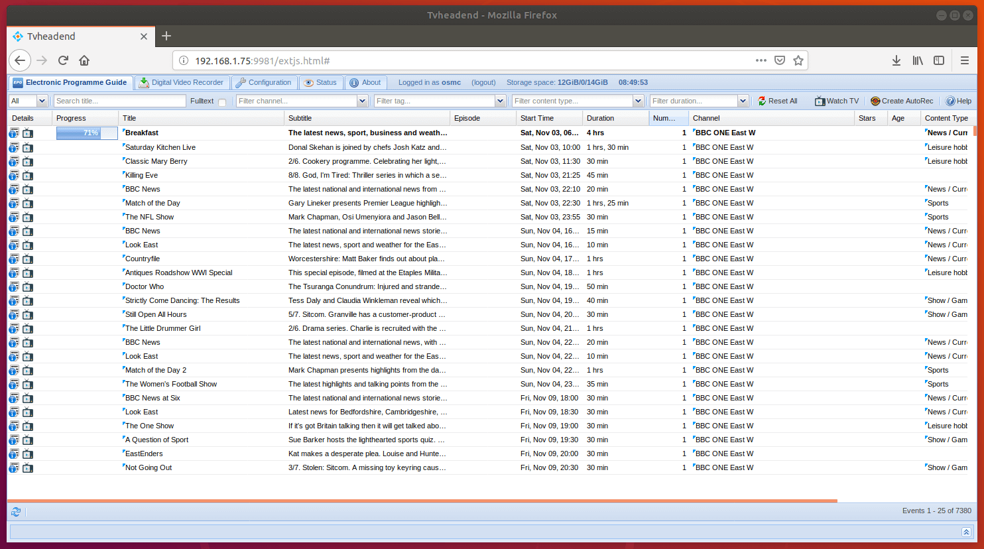The height and width of the screenshot is (549, 984).
Task: Expand the bottom log panel arrow
Action: click(x=966, y=532)
